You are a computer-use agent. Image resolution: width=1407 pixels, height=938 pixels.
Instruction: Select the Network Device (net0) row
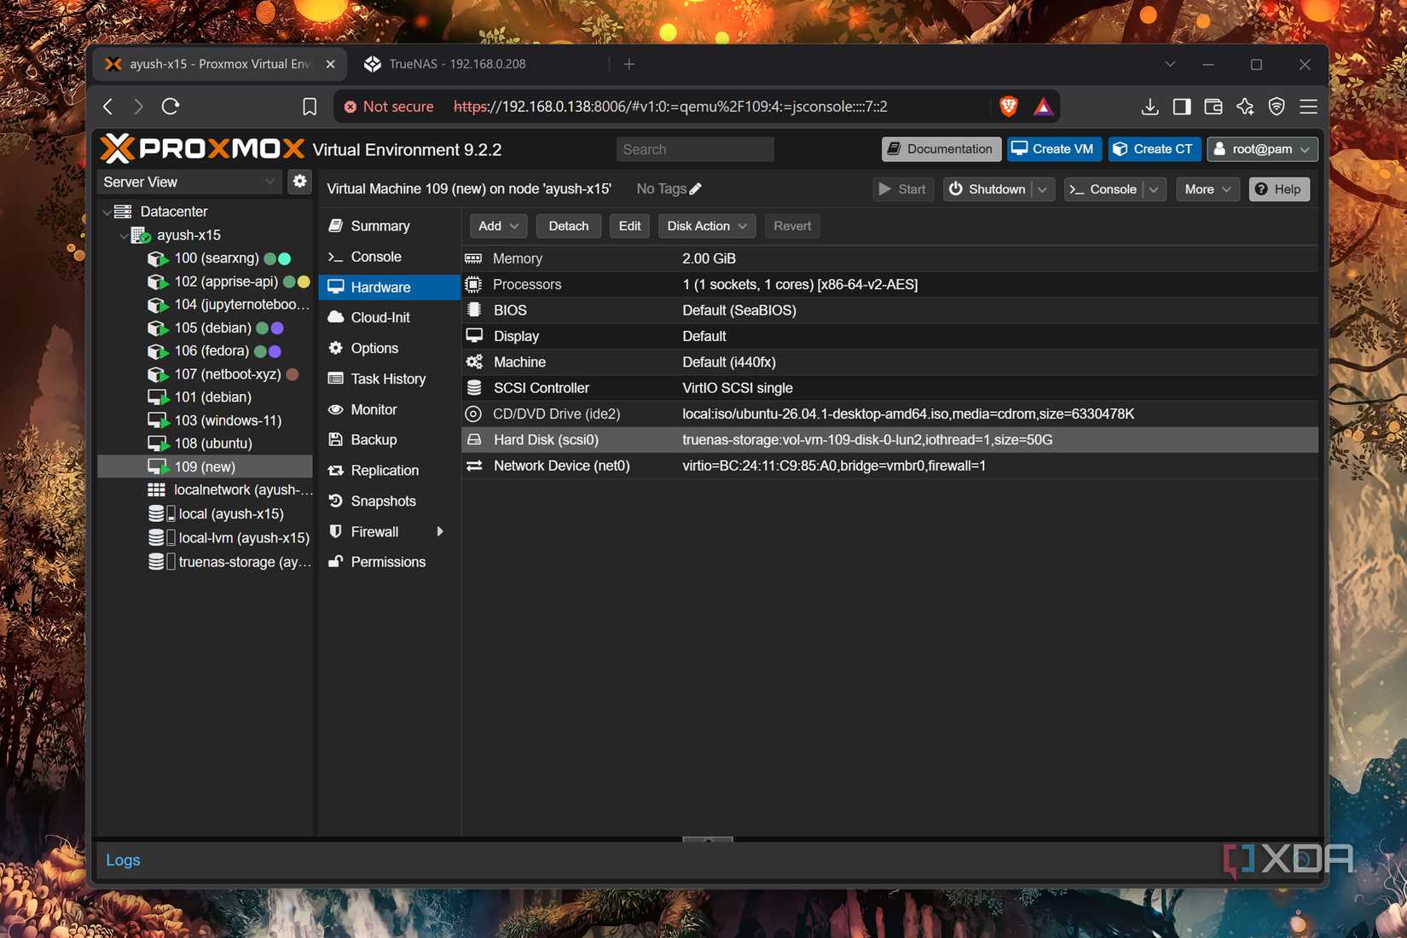[889, 466]
